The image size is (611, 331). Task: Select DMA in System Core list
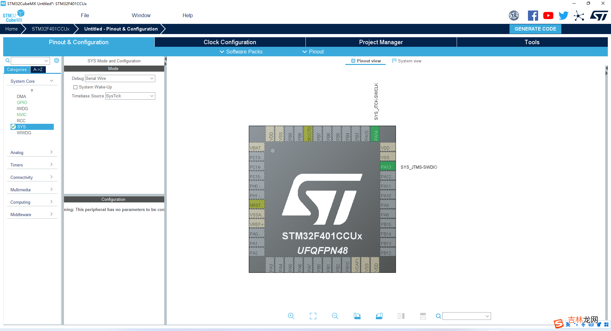21,96
